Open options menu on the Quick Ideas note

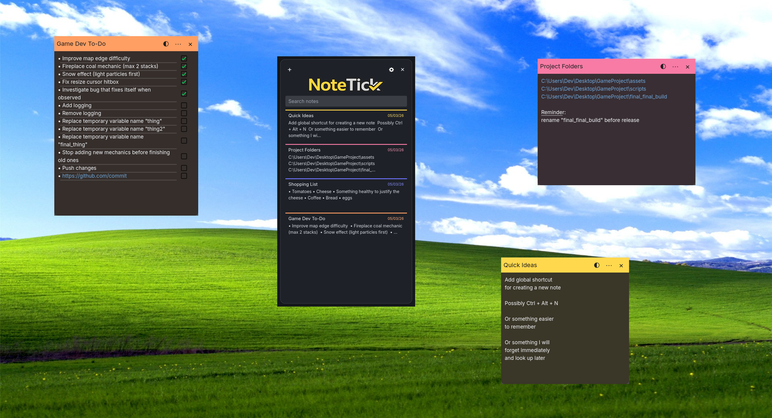coord(609,265)
